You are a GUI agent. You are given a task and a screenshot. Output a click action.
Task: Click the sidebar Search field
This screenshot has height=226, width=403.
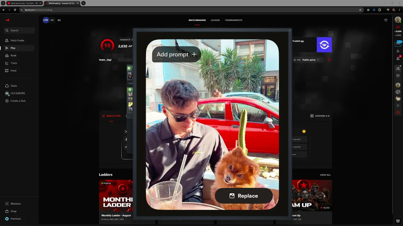point(19,30)
